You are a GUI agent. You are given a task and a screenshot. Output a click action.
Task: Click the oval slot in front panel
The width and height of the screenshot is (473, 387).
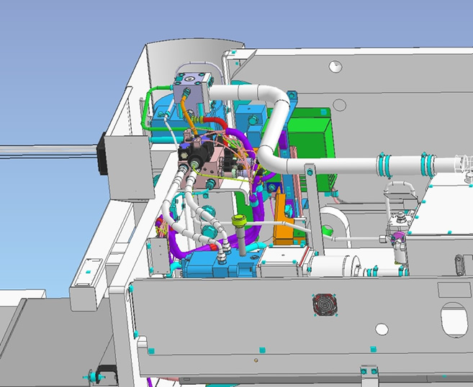455,320
